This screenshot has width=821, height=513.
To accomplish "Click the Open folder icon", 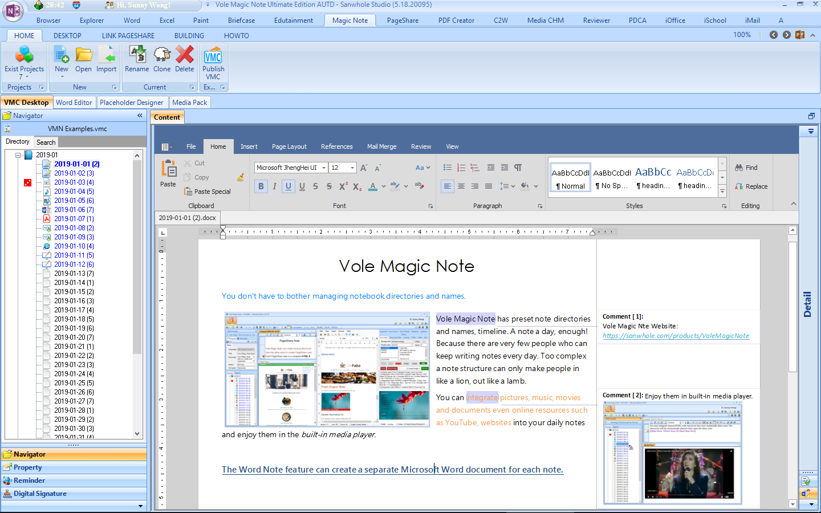I will (83, 55).
